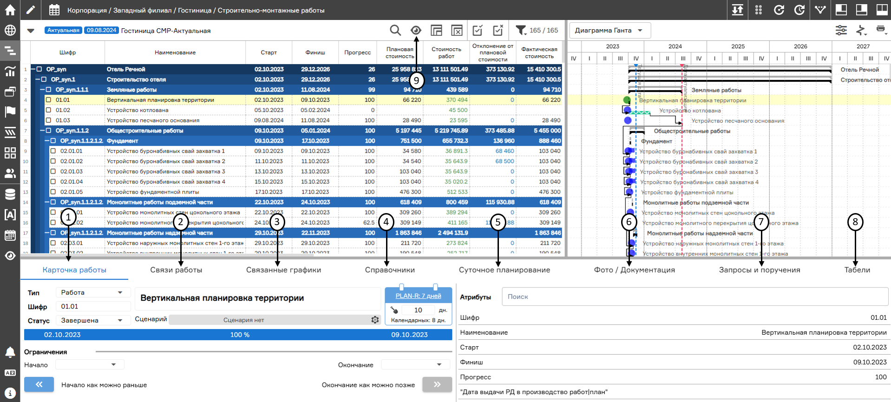Open Gantt settings sliders icon
The image size is (891, 402).
coord(841,30)
